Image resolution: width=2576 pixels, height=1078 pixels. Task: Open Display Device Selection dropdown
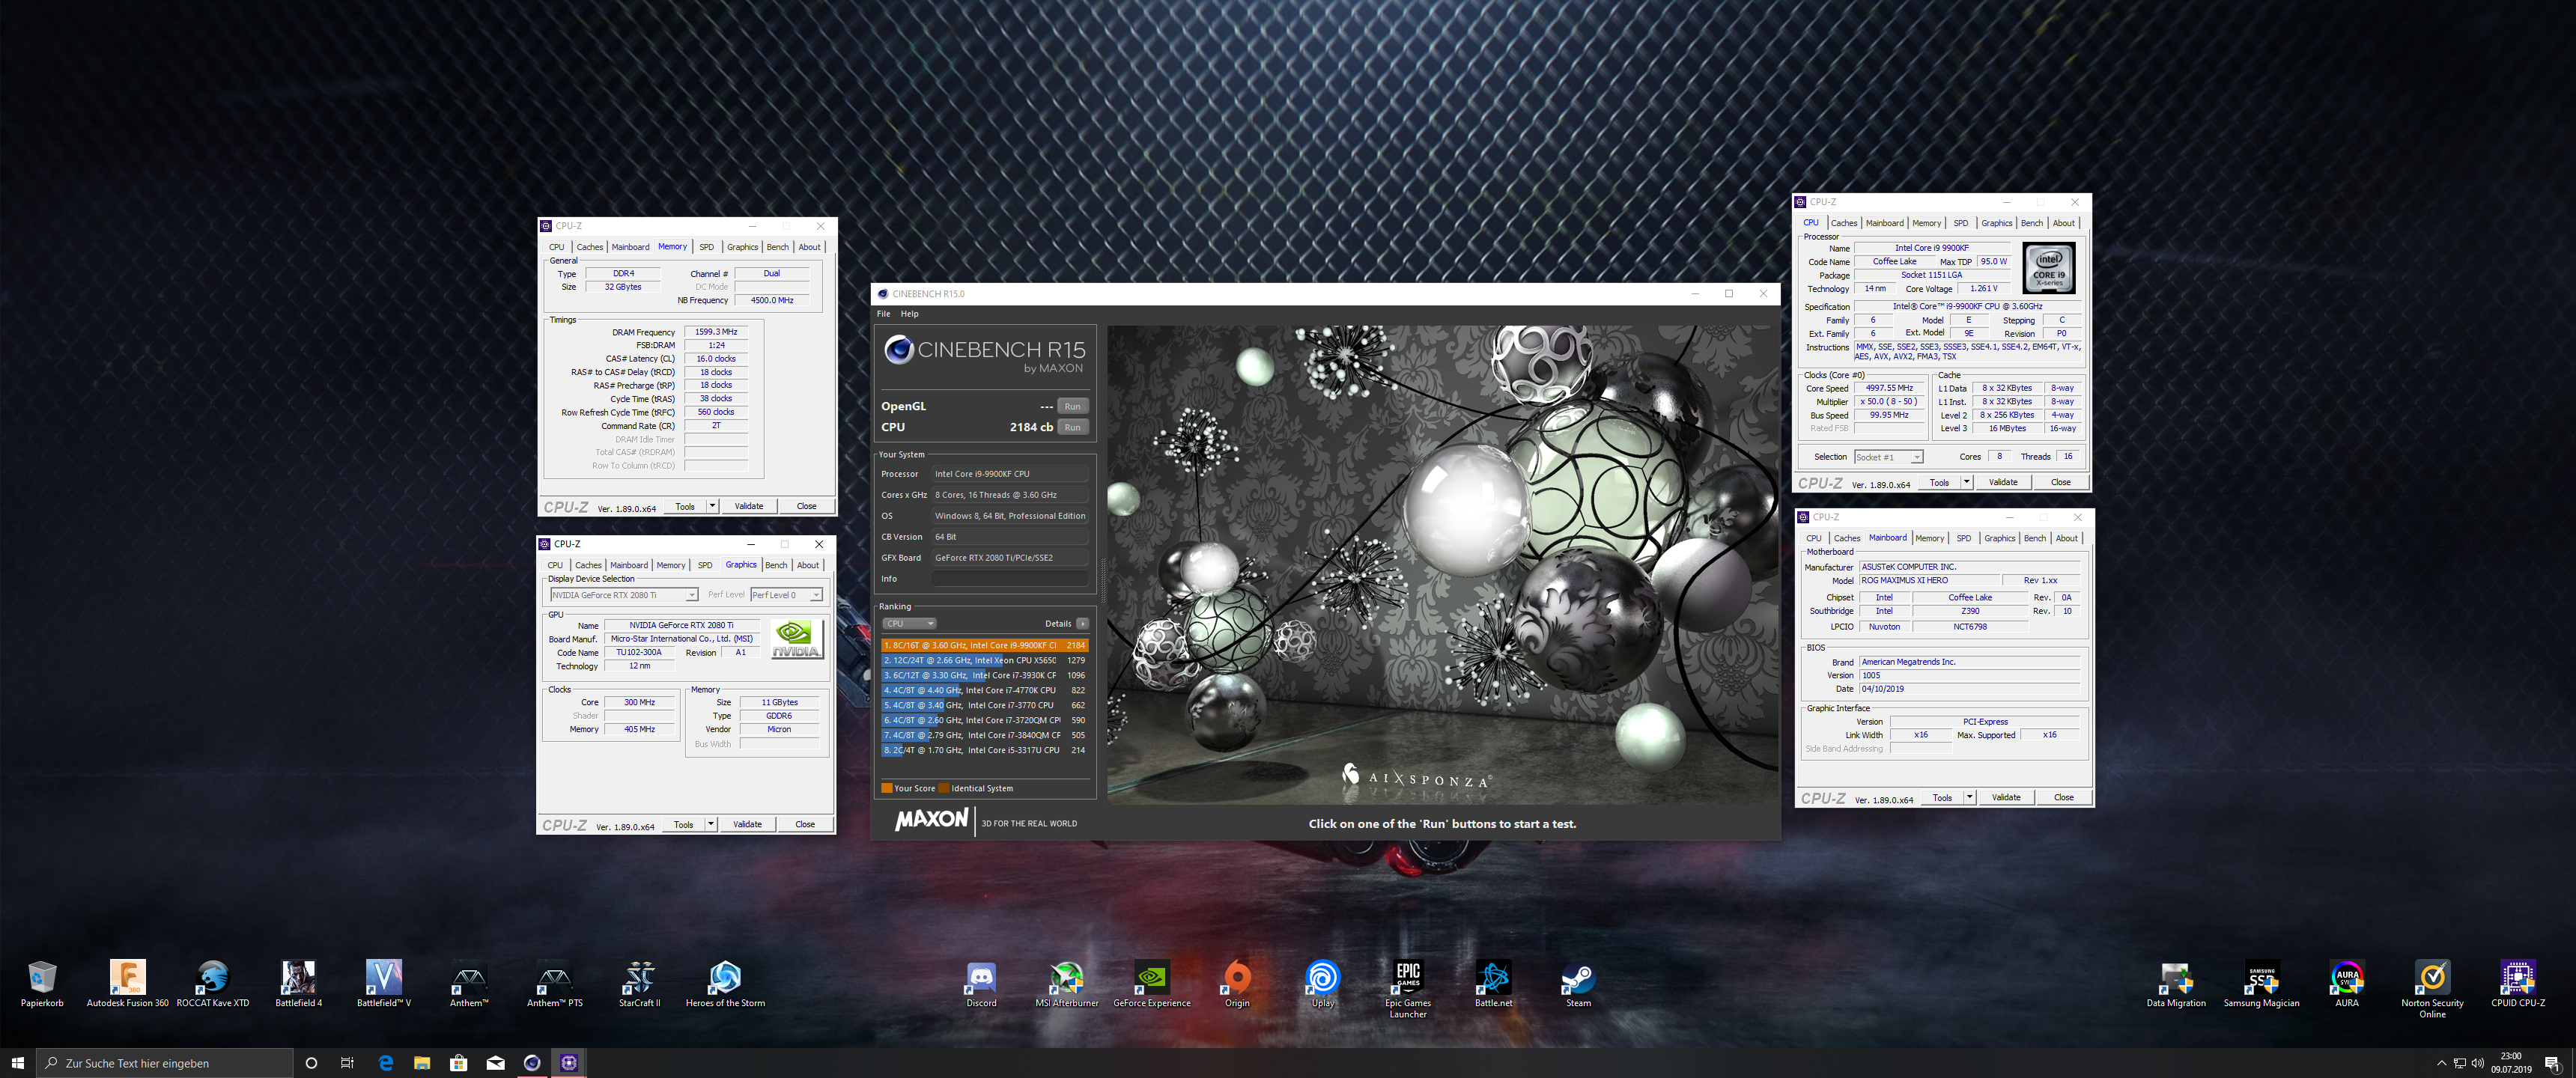click(x=623, y=595)
